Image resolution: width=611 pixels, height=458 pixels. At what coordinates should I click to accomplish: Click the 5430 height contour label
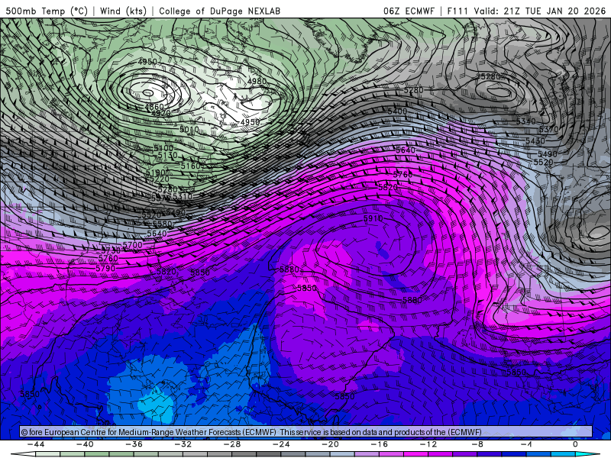coord(535,141)
